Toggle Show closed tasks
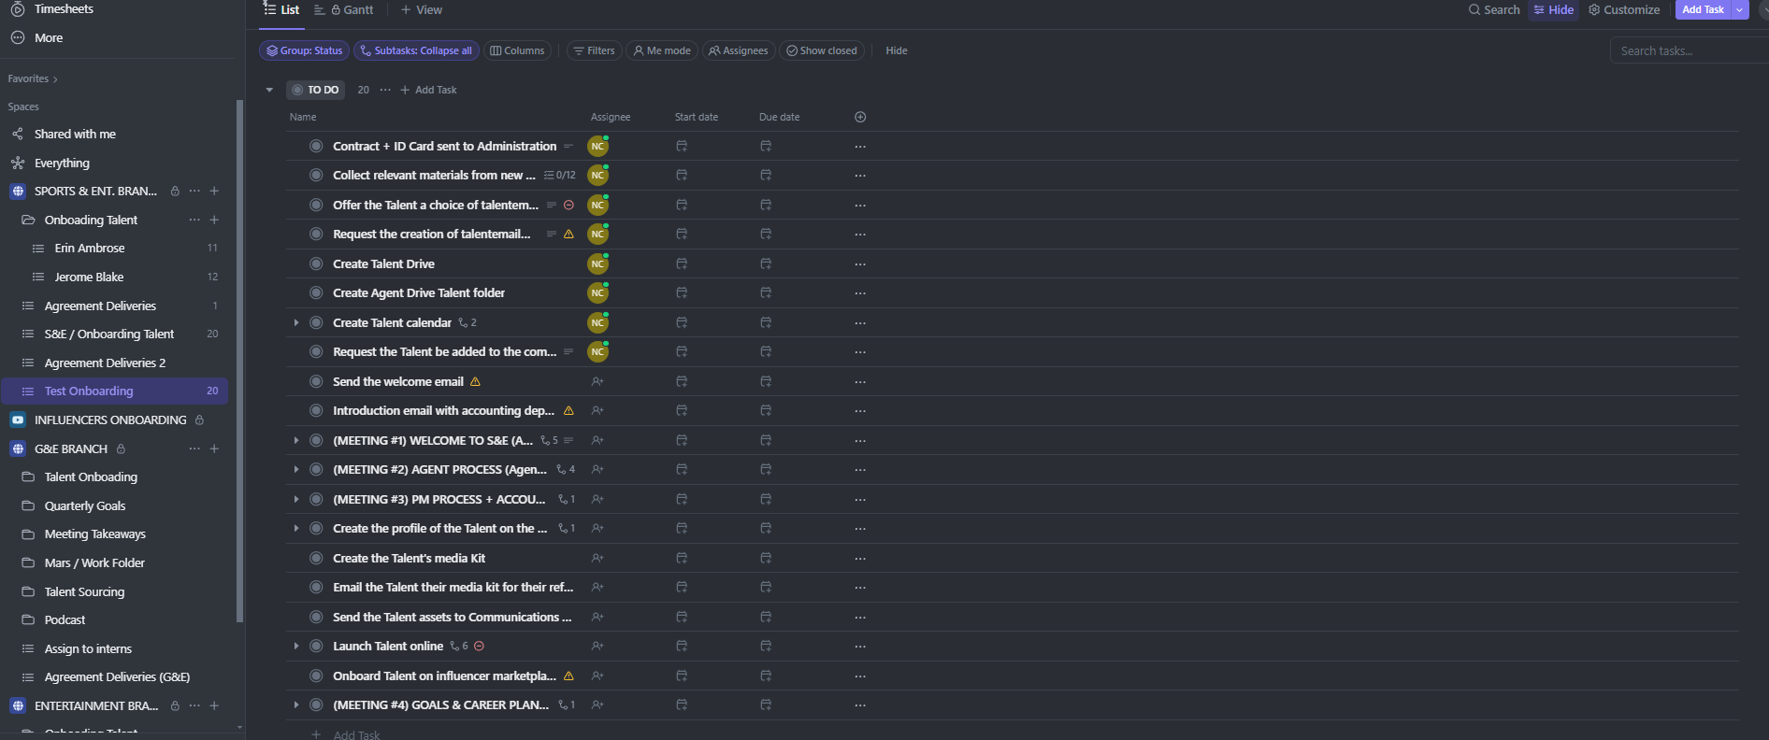 [x=822, y=50]
